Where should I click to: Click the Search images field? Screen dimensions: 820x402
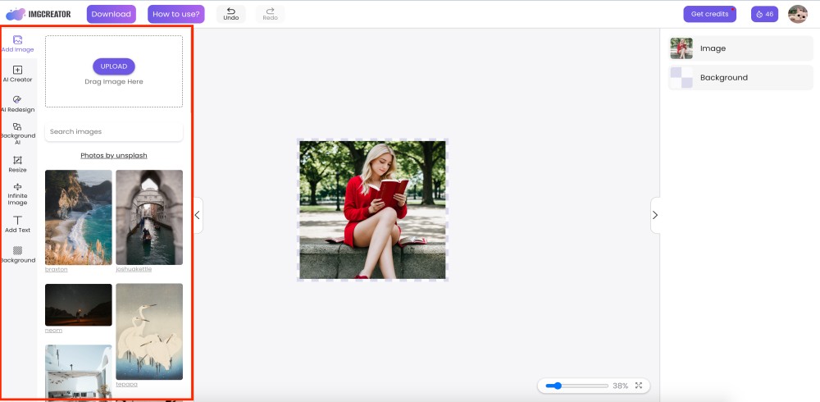point(113,131)
